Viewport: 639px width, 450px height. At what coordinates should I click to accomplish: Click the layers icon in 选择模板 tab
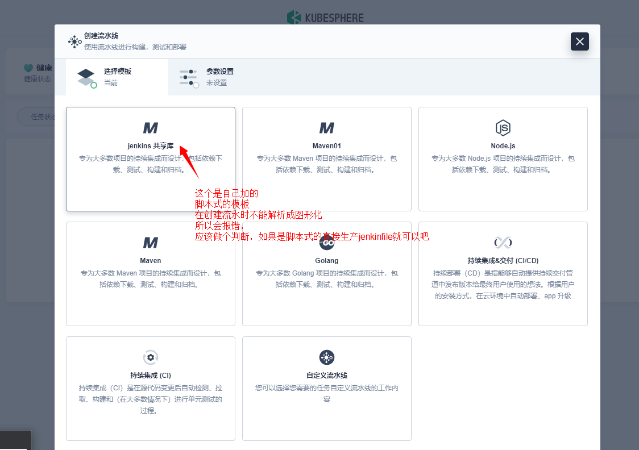tap(87, 78)
